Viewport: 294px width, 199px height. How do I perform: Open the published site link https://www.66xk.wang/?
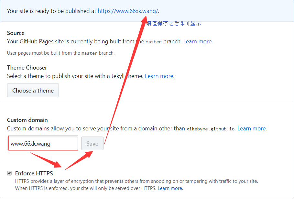(127, 11)
